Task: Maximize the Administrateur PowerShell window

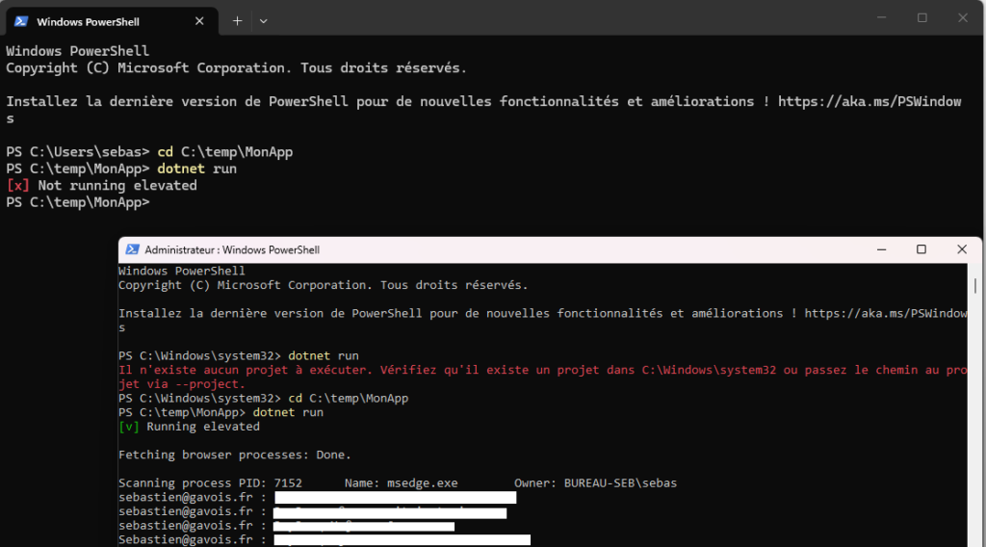Action: coord(921,249)
